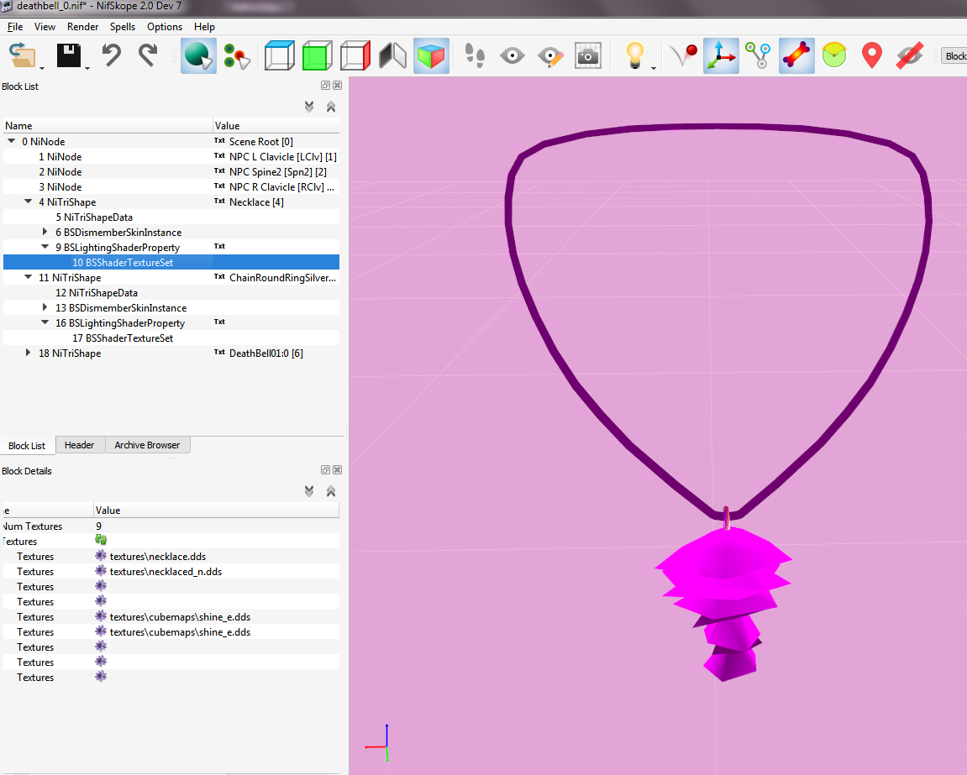
Task: Expand the 13 BSDismemberSkinInstance node
Action: [45, 307]
